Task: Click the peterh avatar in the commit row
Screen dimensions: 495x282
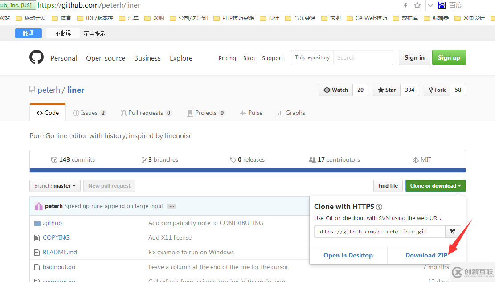Action: click(38, 206)
